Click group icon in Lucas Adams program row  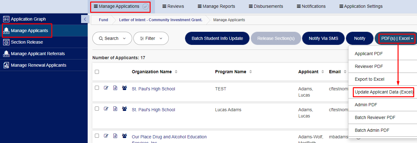125,109
